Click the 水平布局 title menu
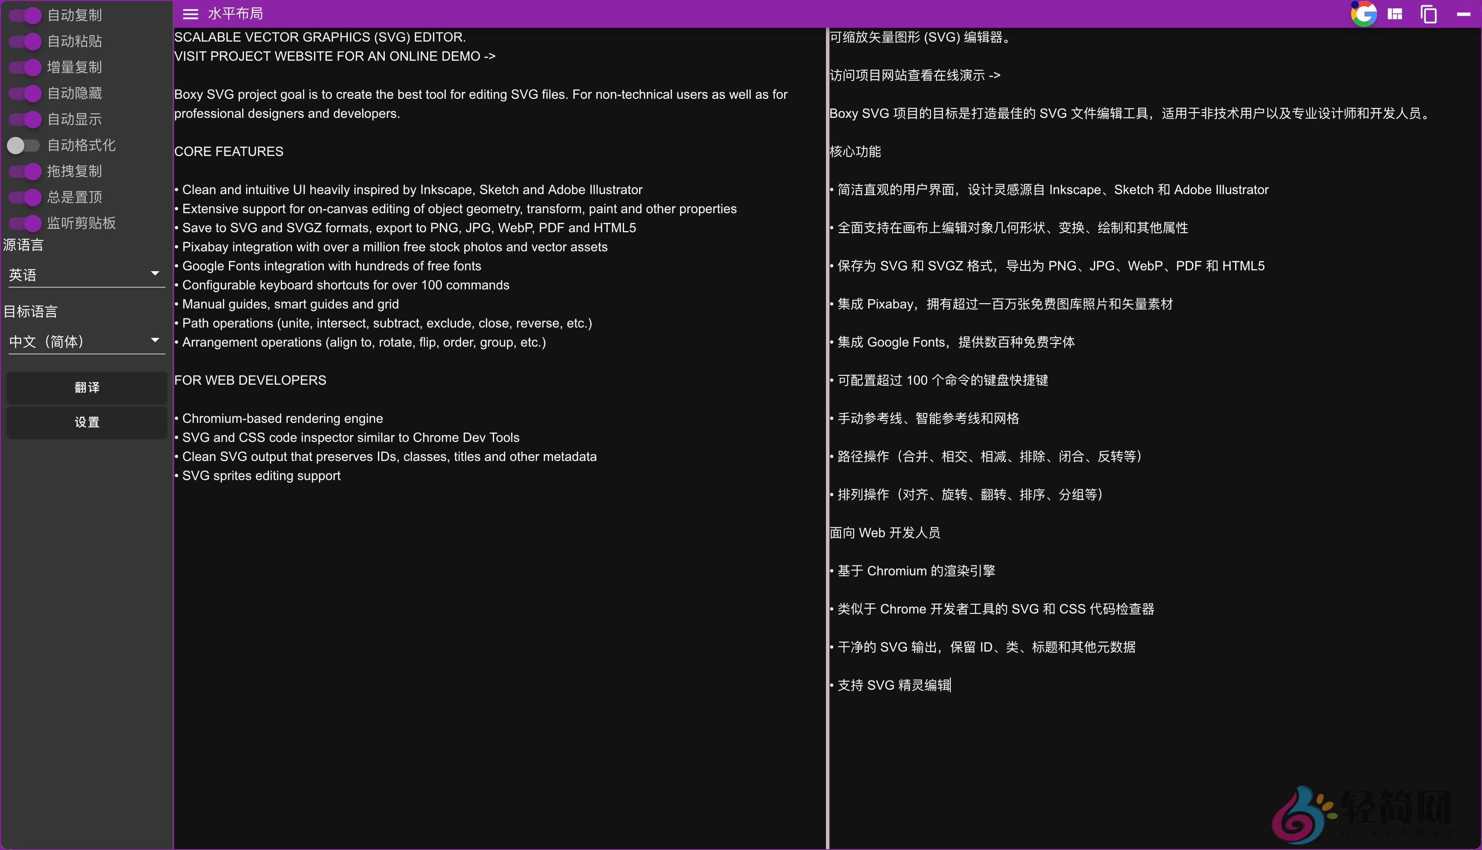The image size is (1482, 850). tap(235, 13)
